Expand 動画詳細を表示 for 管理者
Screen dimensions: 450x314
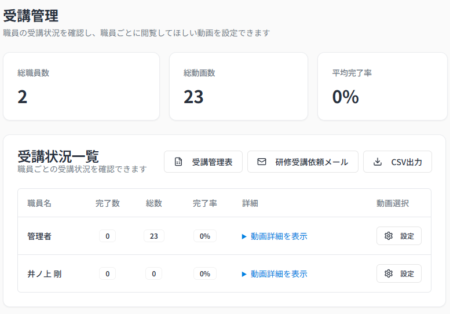click(x=275, y=236)
